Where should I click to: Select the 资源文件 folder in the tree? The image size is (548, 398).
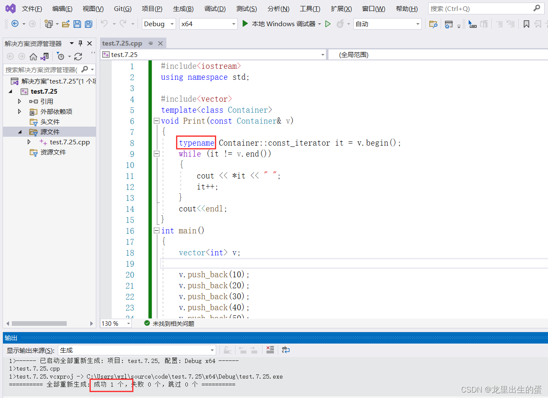click(x=53, y=152)
